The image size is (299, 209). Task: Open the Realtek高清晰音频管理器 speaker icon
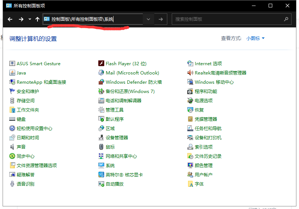click(x=190, y=73)
